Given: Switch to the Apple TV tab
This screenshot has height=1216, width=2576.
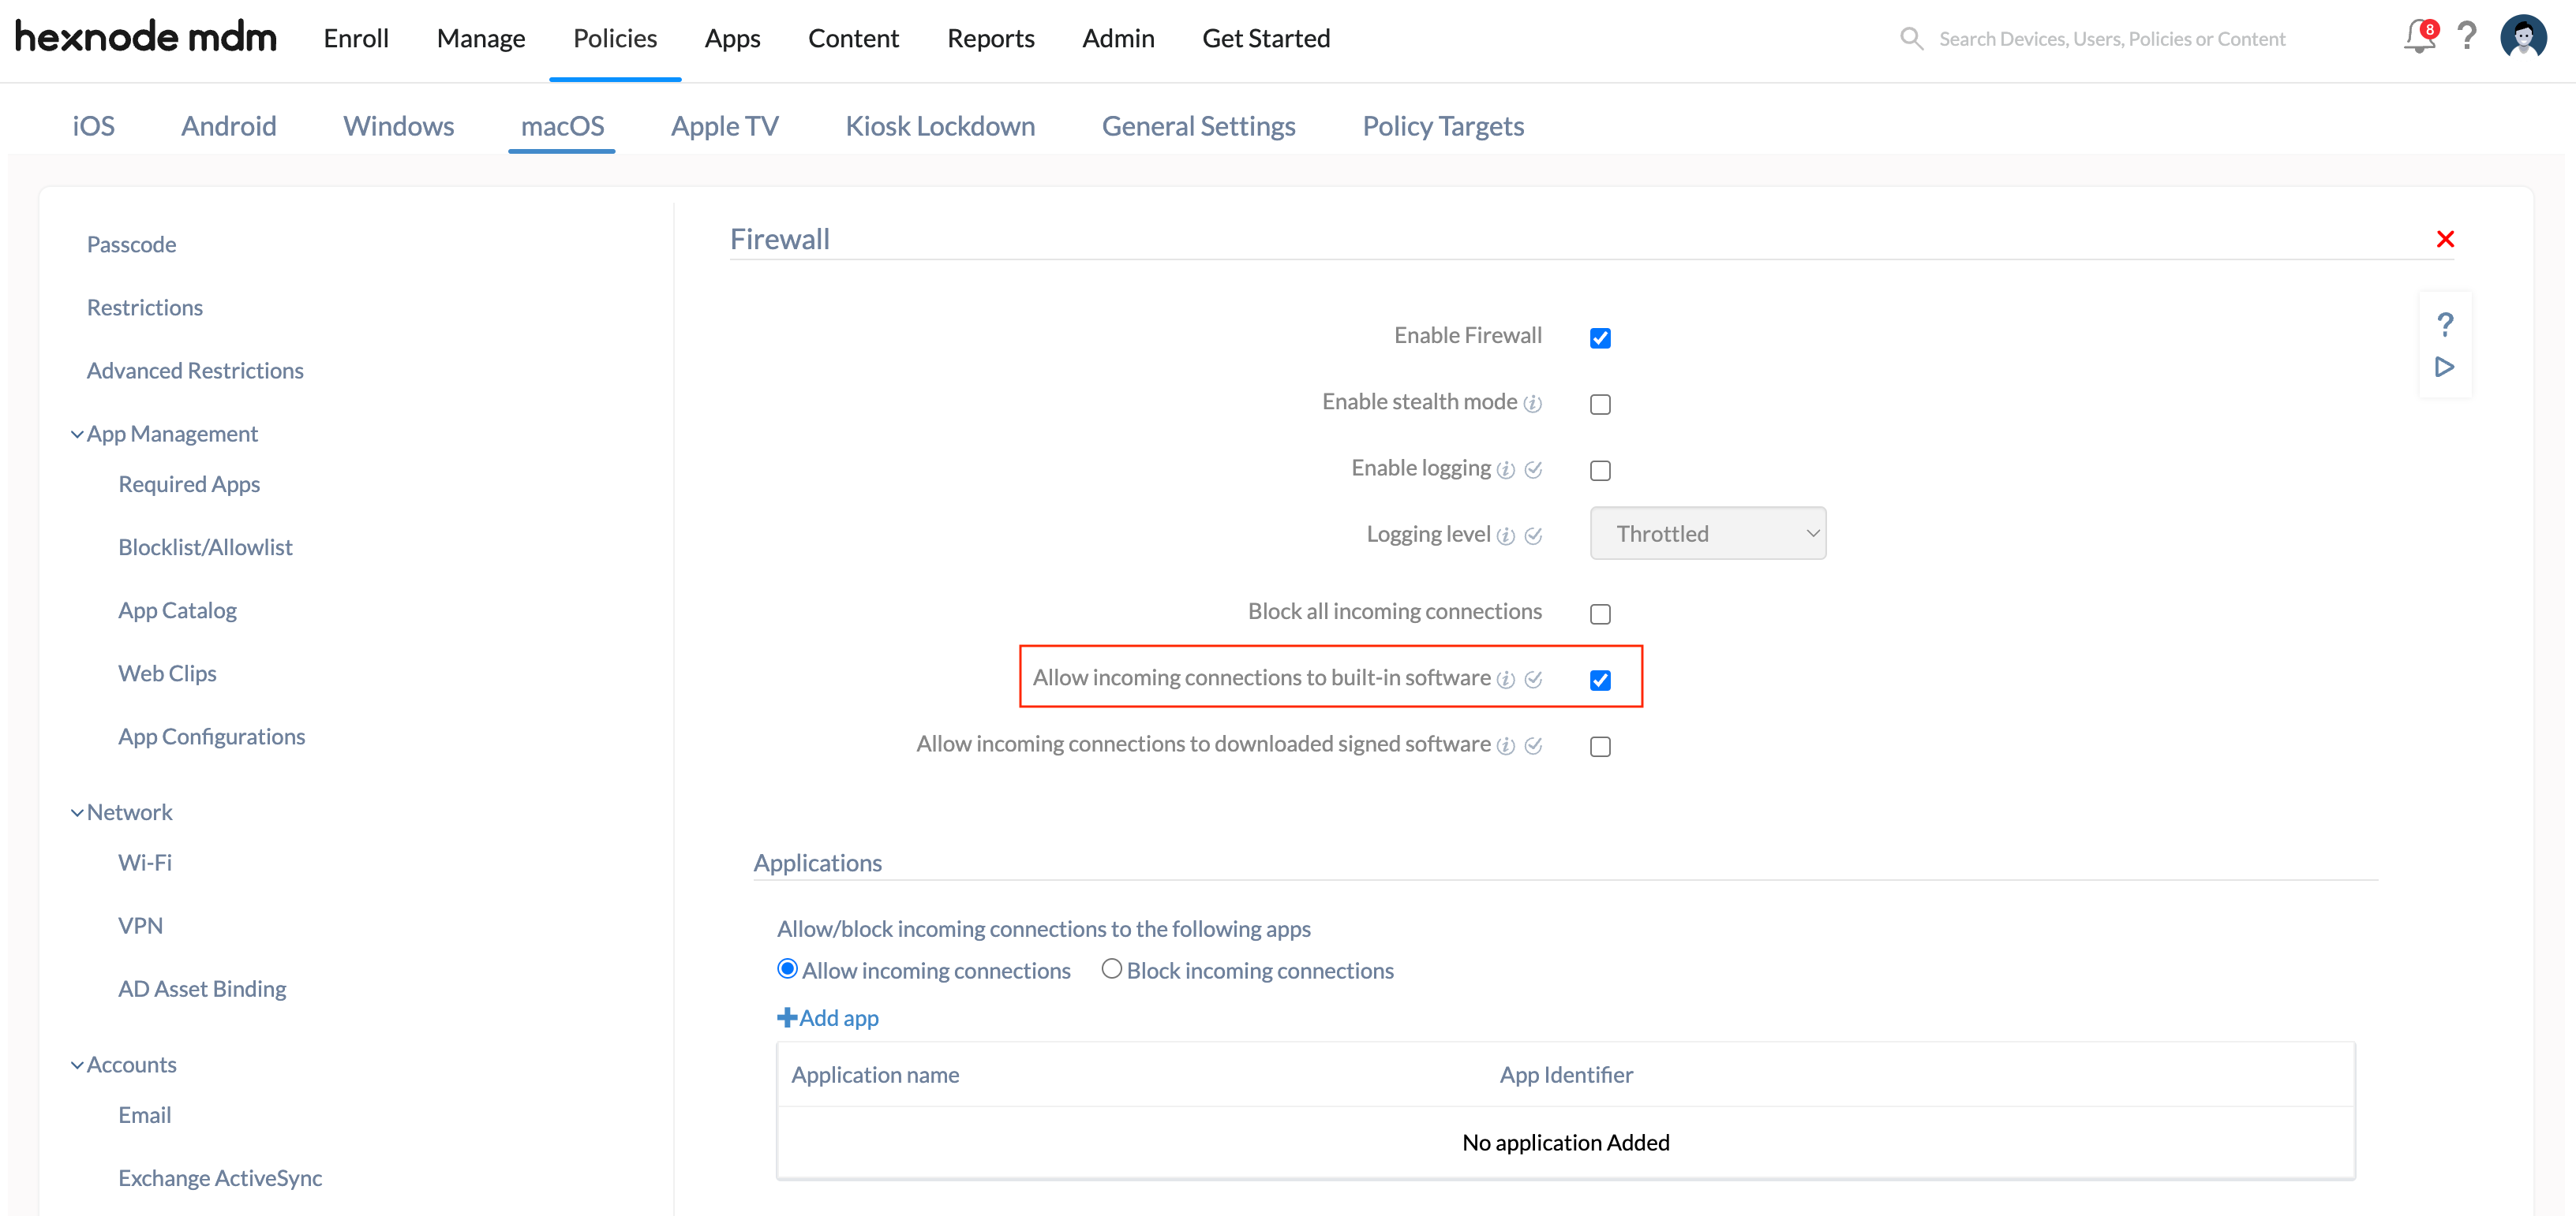Looking at the screenshot, I should (724, 126).
